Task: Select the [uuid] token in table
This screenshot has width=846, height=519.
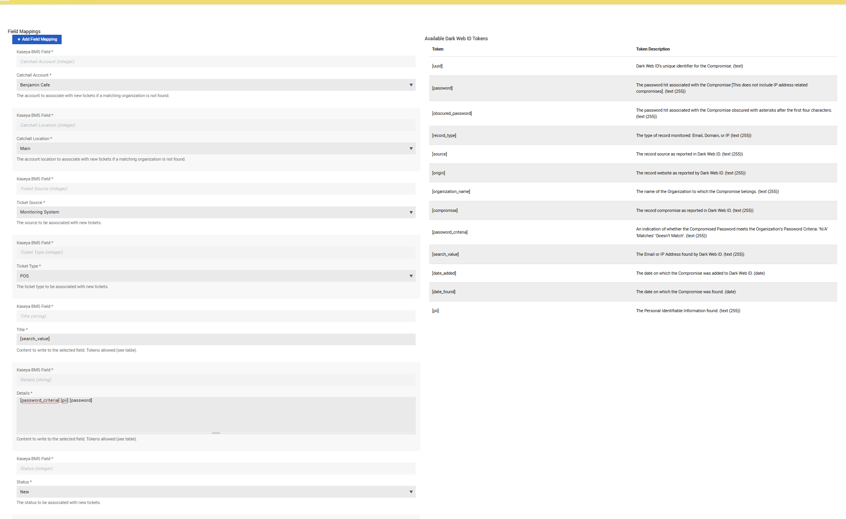Action: [437, 66]
